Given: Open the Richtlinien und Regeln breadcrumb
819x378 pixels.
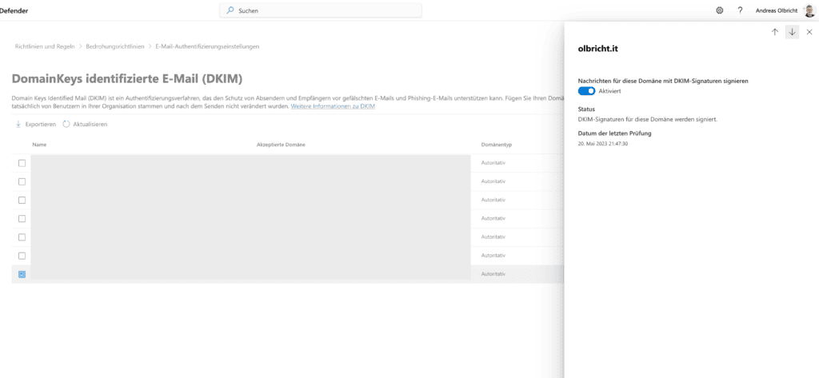Looking at the screenshot, I should coord(45,46).
